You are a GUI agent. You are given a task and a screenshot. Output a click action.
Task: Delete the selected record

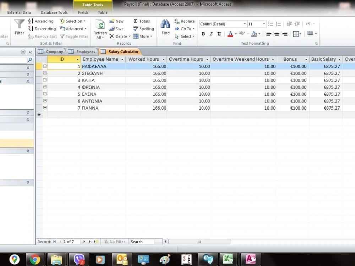(x=120, y=37)
